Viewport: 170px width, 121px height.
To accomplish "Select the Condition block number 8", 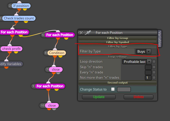I will click(57, 53).
